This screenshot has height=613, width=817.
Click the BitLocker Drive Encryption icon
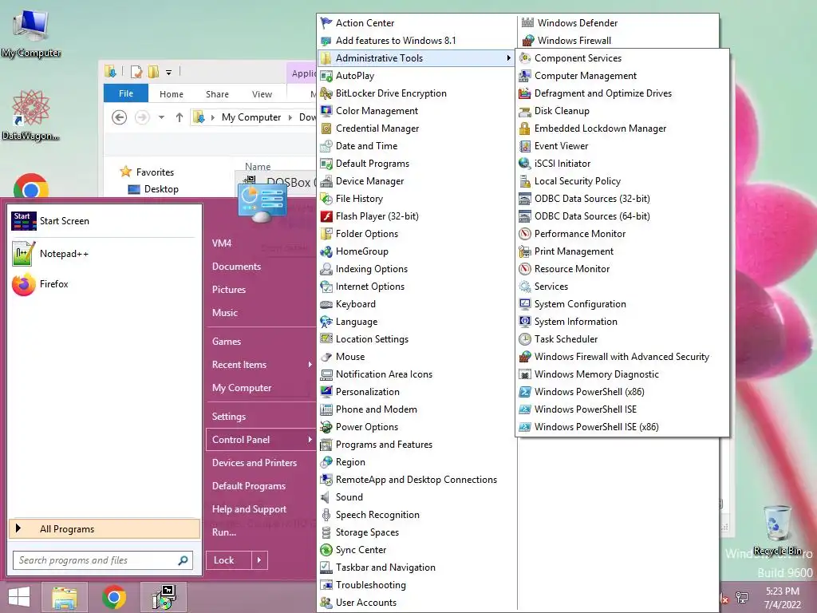click(326, 93)
